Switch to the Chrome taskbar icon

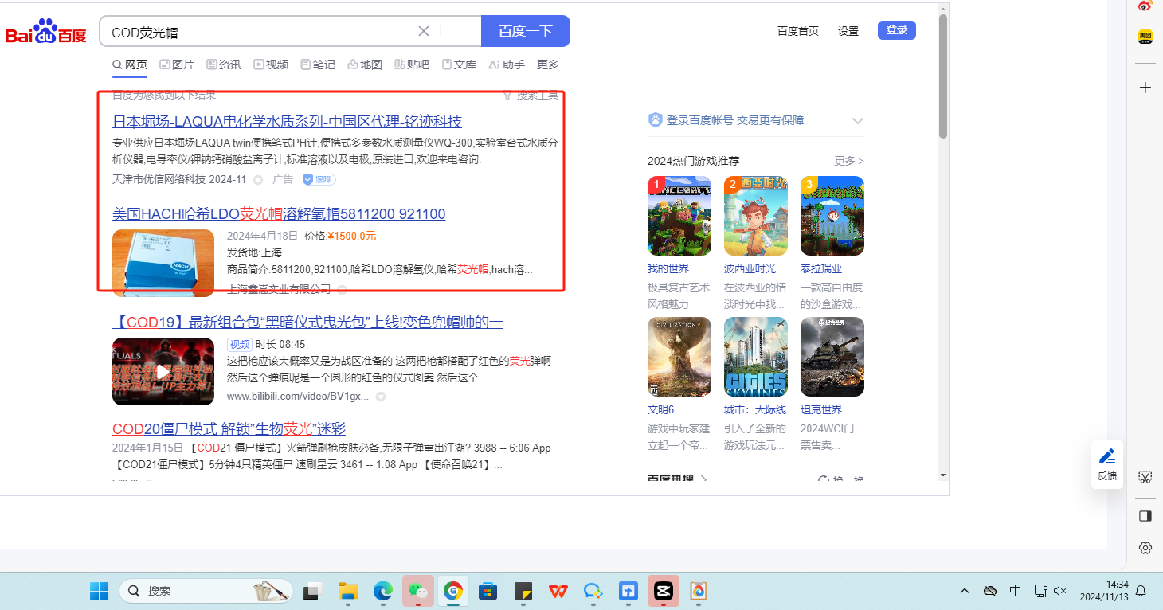point(453,591)
